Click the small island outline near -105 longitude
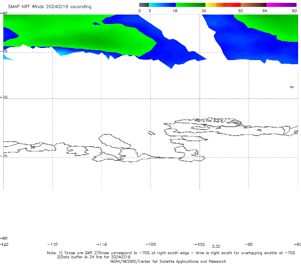The image size is (301, 264). pos(151,133)
